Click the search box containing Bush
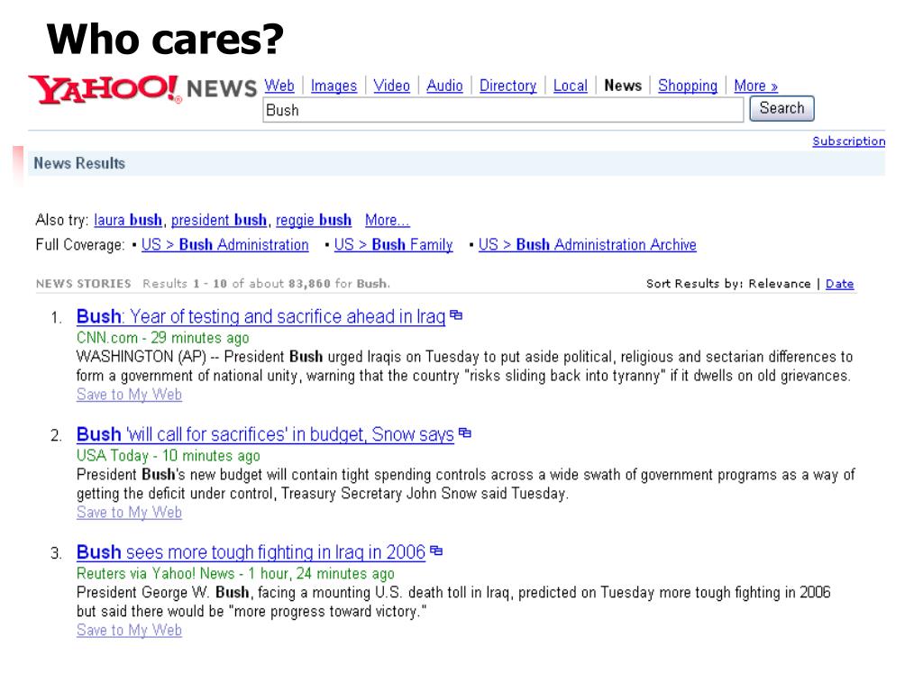 [503, 110]
